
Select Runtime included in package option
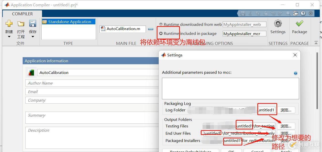tap(161, 34)
